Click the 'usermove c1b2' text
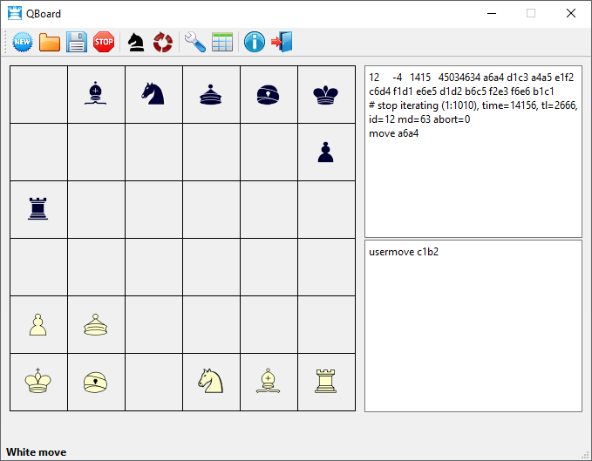The height and width of the screenshot is (461, 592). click(x=404, y=252)
